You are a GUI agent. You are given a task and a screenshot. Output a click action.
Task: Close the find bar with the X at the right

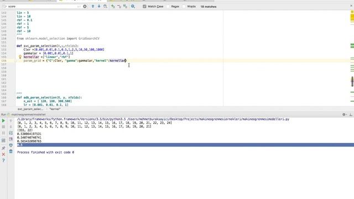tap(351, 6)
